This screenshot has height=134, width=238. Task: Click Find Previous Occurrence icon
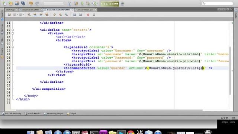pyautogui.click(x=35, y=15)
